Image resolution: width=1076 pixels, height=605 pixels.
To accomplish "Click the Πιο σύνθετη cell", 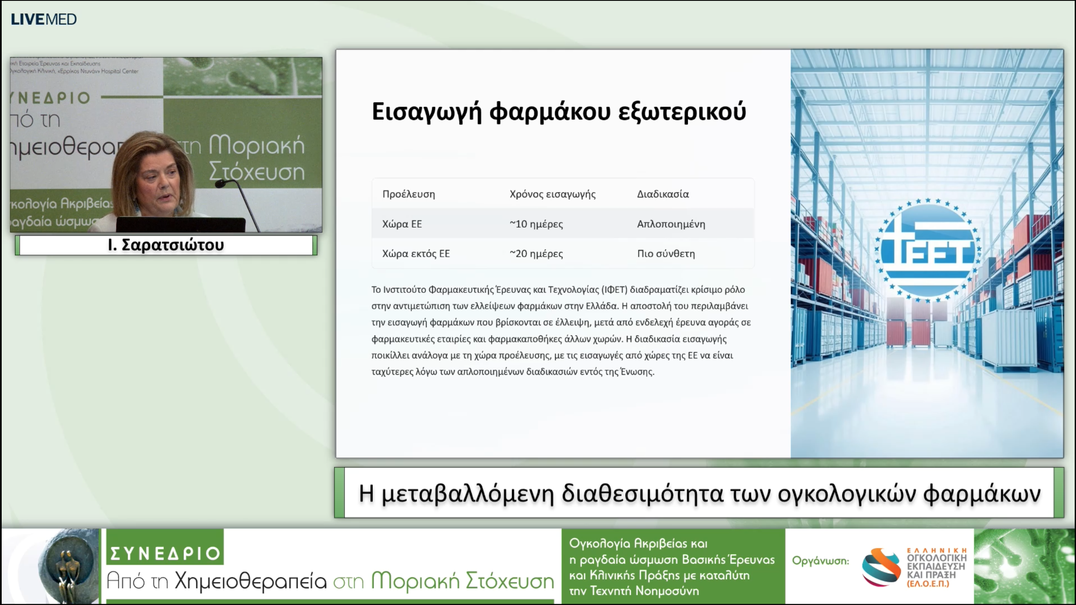I will click(x=666, y=254).
